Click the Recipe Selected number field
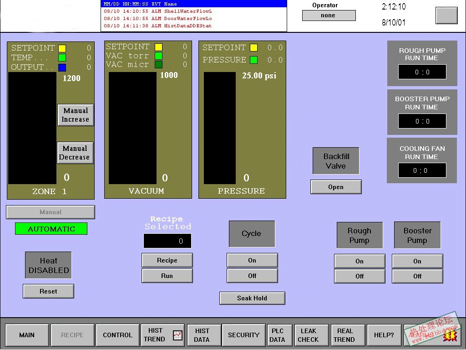The height and width of the screenshot is (350, 466). point(167,241)
